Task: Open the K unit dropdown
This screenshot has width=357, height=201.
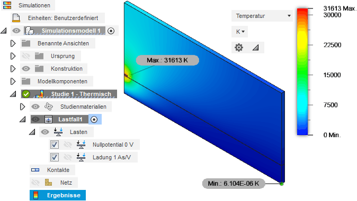Action: point(240,32)
